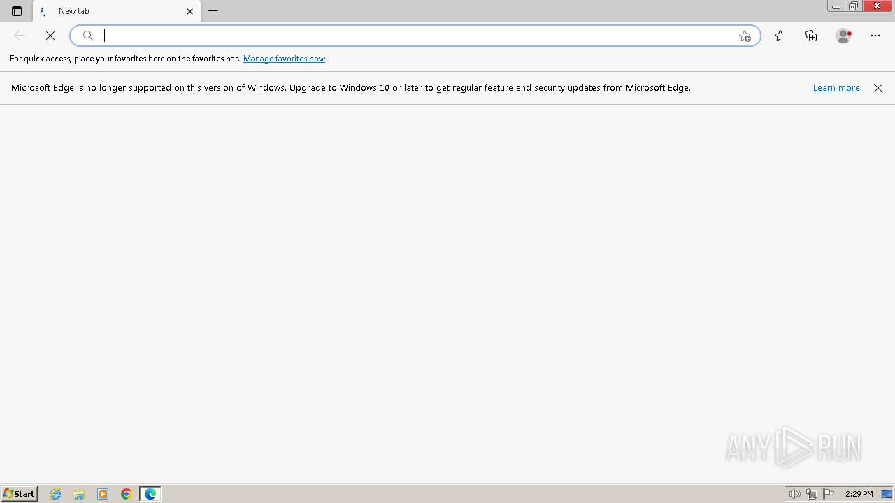Click the 2:29 PM clock

point(859,494)
